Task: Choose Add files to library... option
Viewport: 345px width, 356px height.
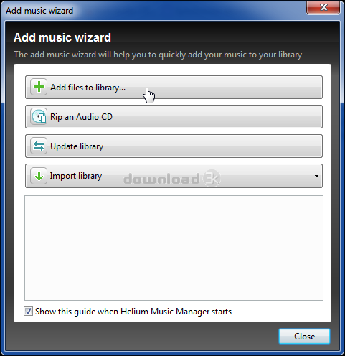Action: pos(174,88)
